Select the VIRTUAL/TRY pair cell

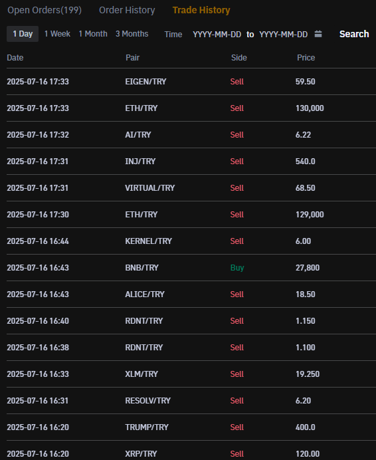[150, 188]
